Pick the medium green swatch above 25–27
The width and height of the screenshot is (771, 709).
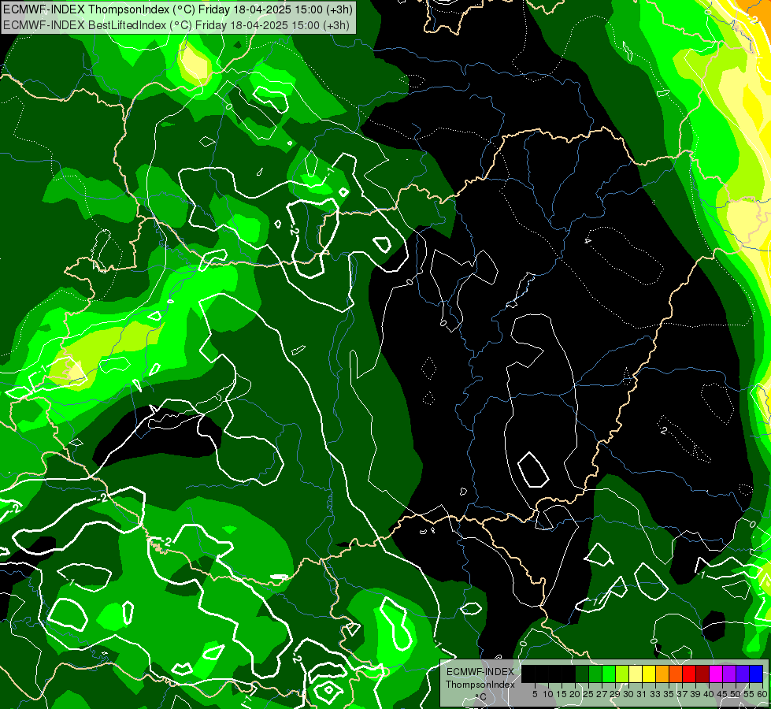[595, 674]
